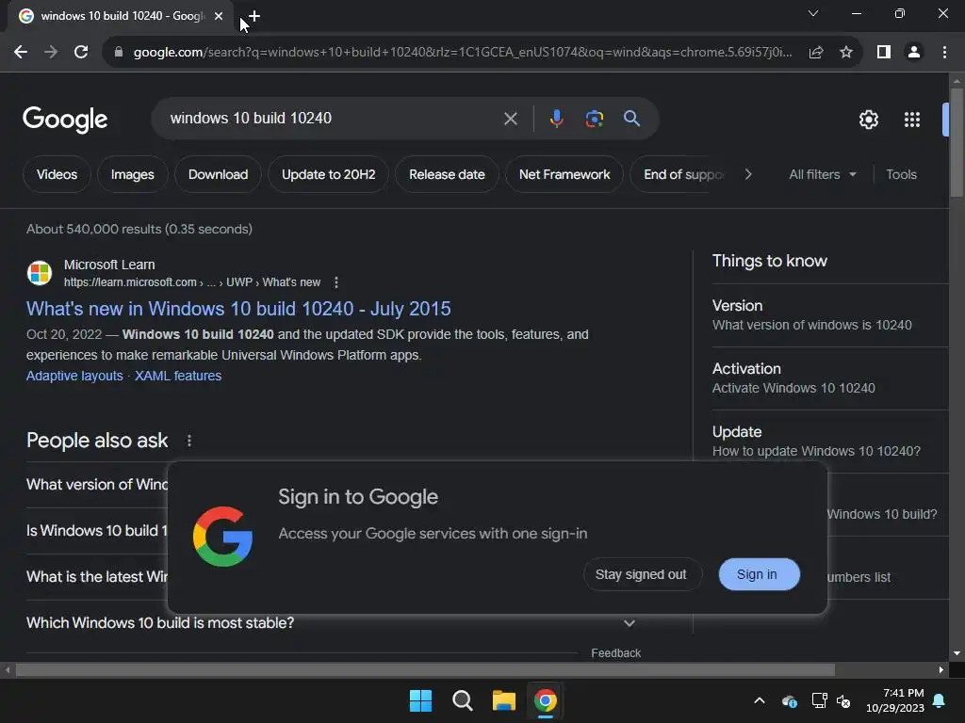Viewport: 965px width, 723px height.
Task: Launch File Explorer from the taskbar
Action: pyautogui.click(x=504, y=700)
